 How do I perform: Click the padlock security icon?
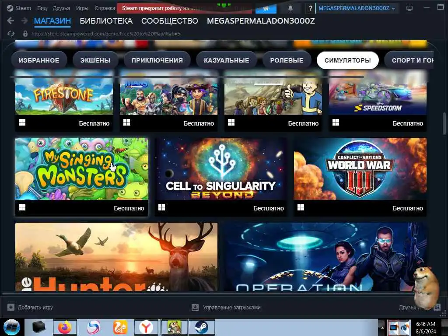point(25,34)
